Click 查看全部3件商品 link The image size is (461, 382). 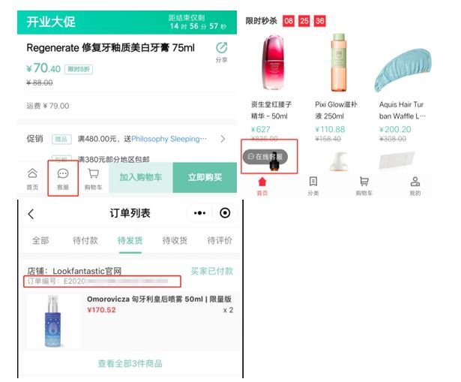click(130, 363)
